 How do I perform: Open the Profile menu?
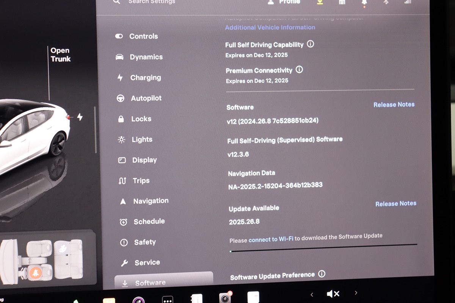[x=284, y=2]
